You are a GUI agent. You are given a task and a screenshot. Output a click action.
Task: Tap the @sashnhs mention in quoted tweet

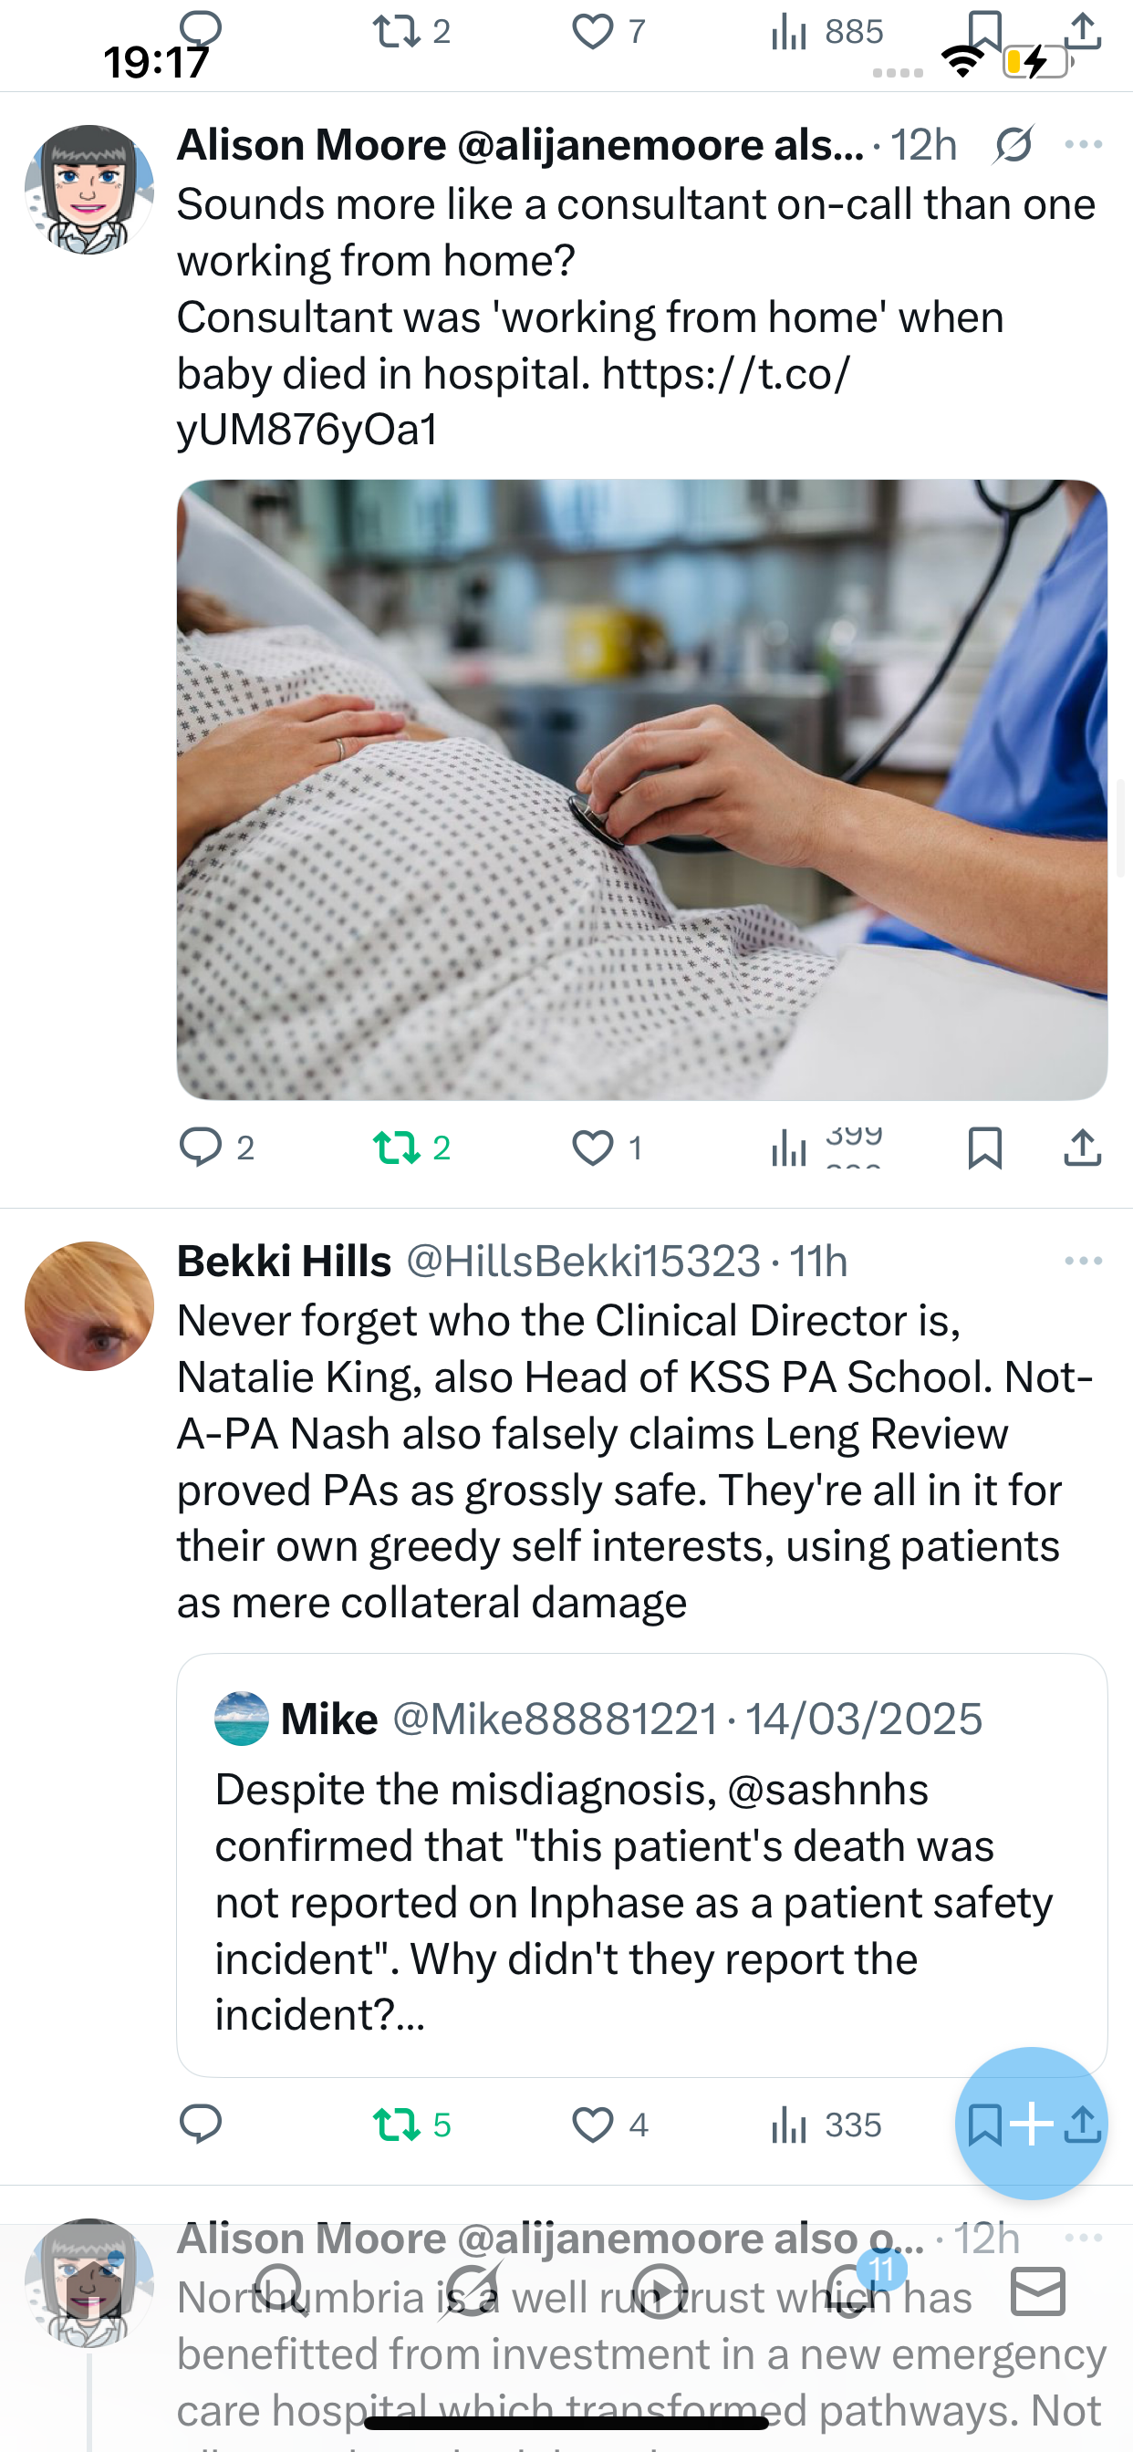pos(827,1790)
